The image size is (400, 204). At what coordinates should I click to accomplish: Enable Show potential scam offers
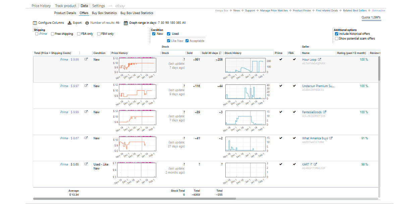click(337, 39)
